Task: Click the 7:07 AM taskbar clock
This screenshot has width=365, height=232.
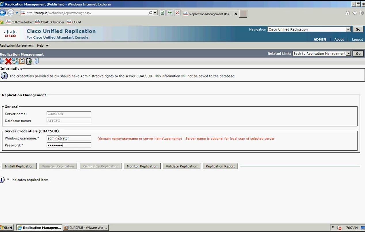Action: click(x=352, y=228)
